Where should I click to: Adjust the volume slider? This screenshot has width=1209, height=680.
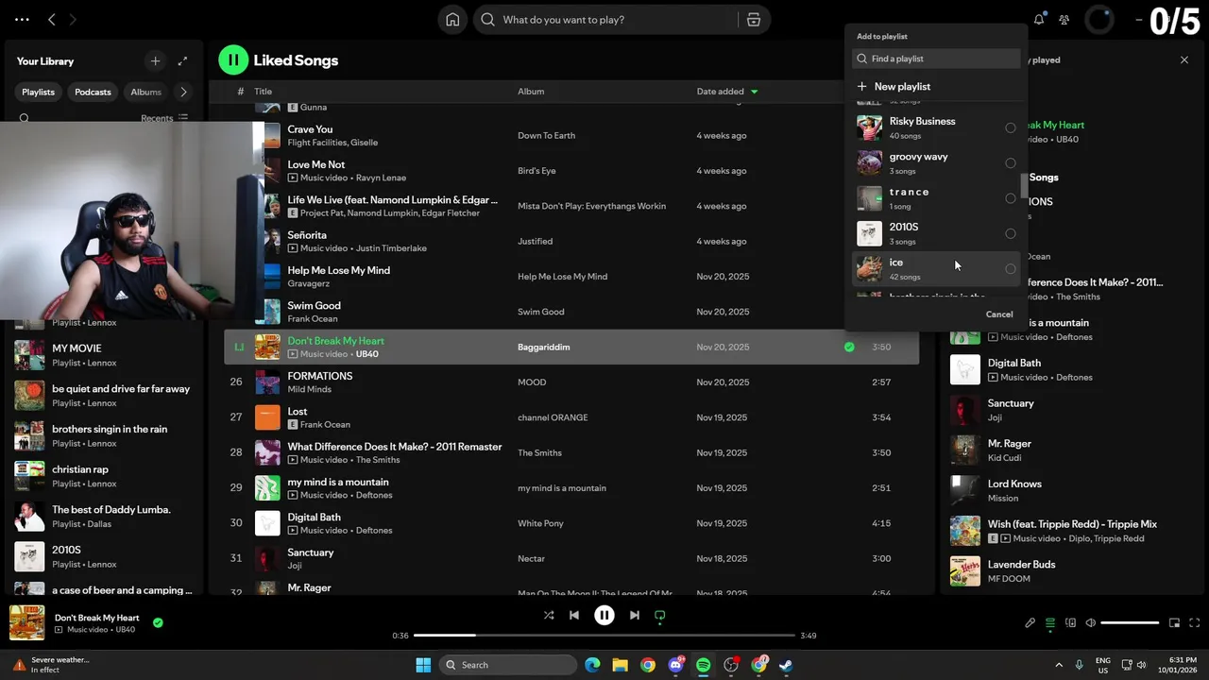[x=1130, y=622]
